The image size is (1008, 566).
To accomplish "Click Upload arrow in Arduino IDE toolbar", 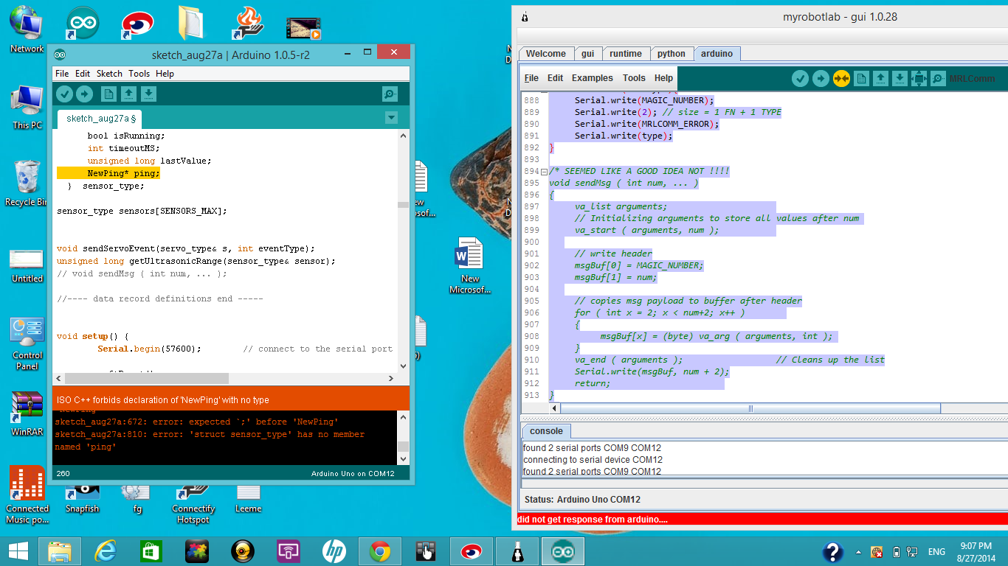I will coord(85,94).
